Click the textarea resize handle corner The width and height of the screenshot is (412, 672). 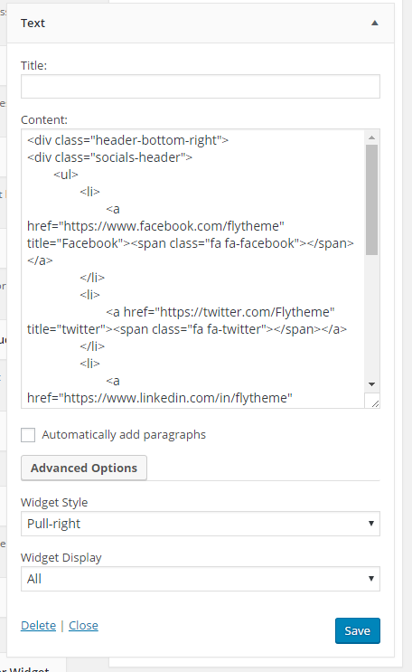point(375,402)
